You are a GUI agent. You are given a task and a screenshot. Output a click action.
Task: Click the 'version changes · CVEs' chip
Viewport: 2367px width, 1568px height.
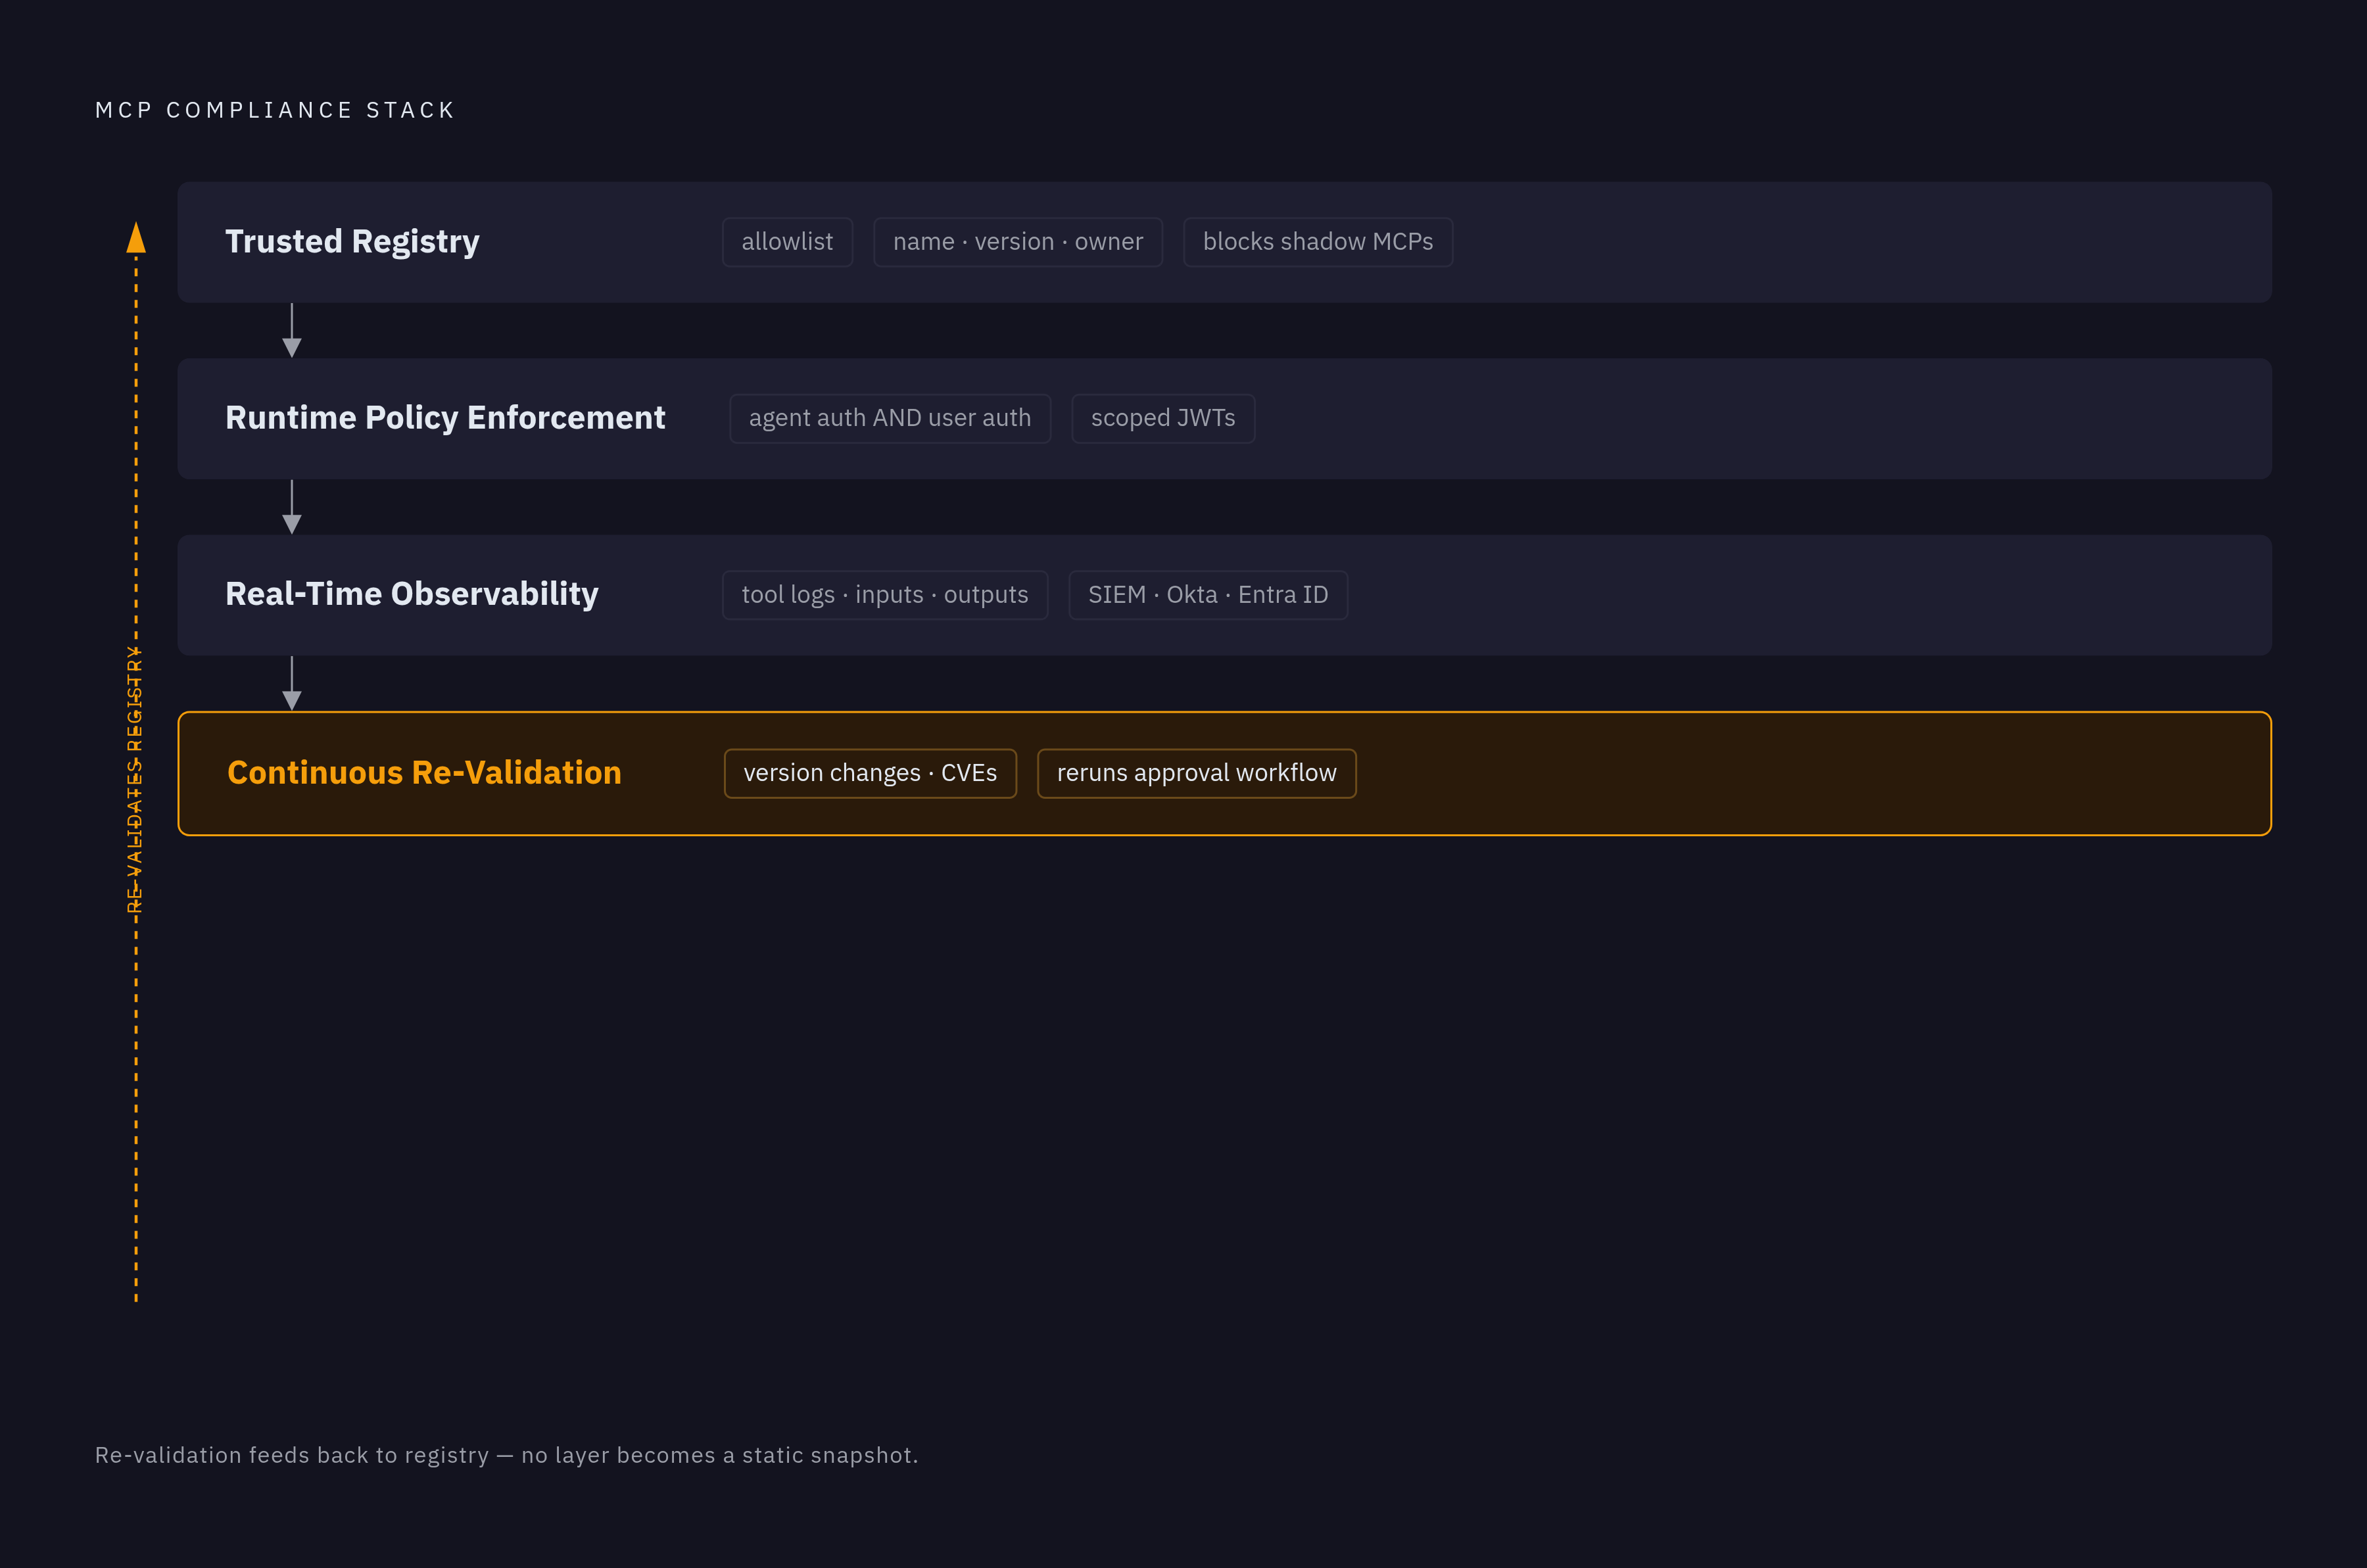(870, 773)
